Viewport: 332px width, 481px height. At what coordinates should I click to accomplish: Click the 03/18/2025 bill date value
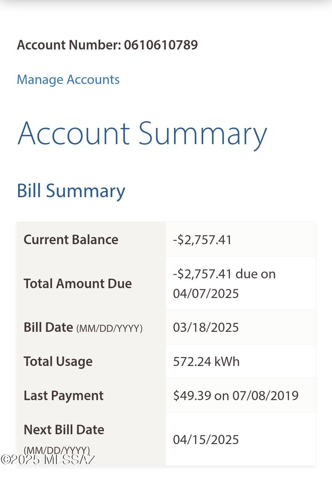(x=206, y=328)
